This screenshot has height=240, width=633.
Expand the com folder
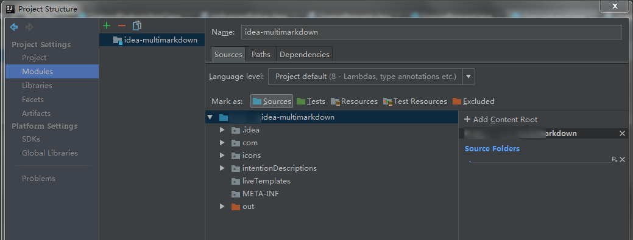pyautogui.click(x=222, y=143)
